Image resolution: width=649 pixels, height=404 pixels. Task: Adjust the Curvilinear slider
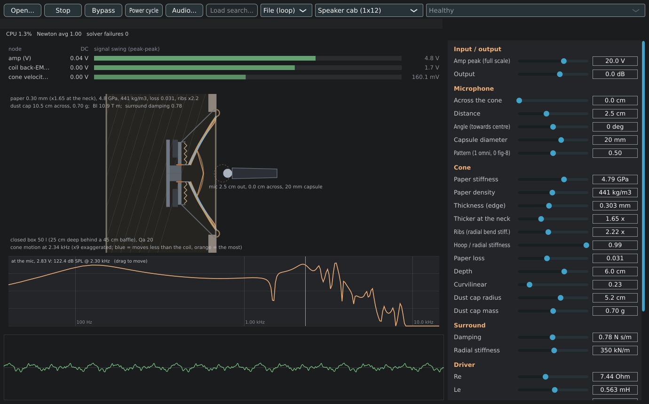click(x=553, y=285)
